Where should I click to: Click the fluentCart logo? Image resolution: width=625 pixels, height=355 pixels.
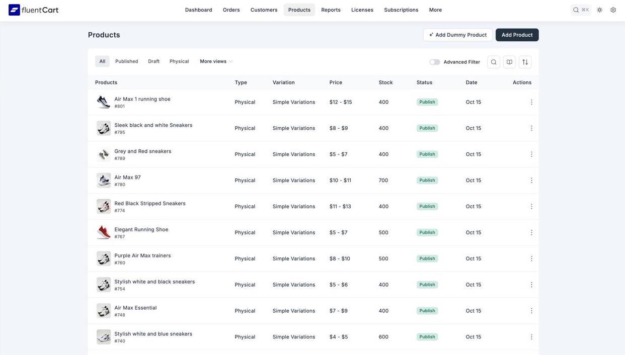point(34,10)
